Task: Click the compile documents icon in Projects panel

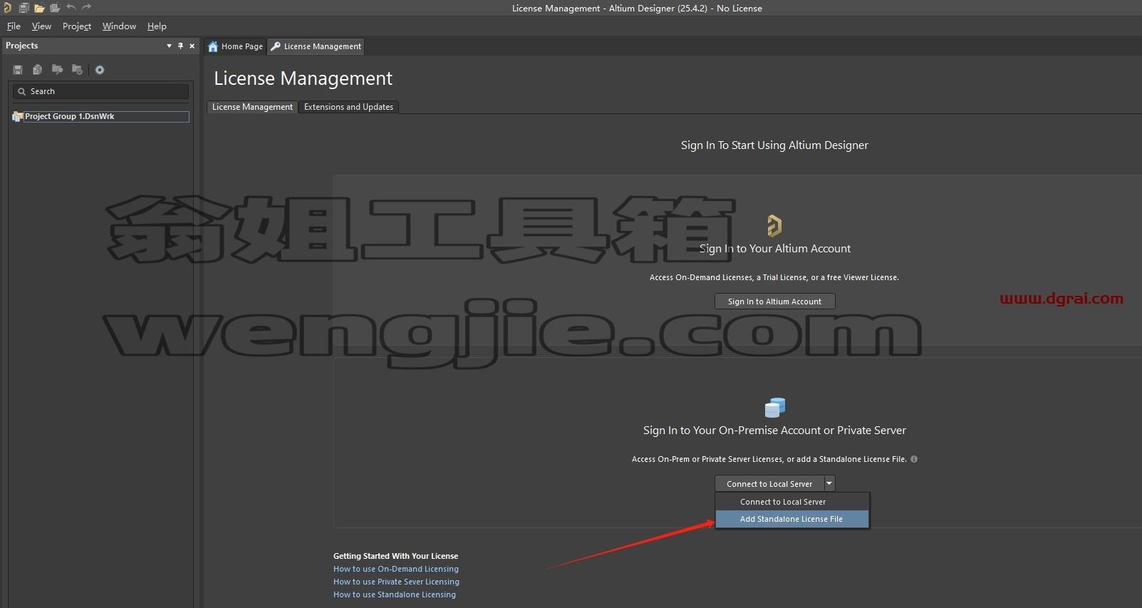Action: pos(37,70)
